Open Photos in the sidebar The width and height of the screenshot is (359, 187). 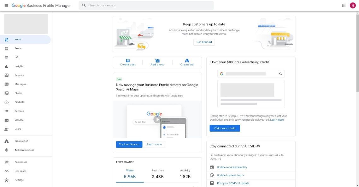point(25,93)
